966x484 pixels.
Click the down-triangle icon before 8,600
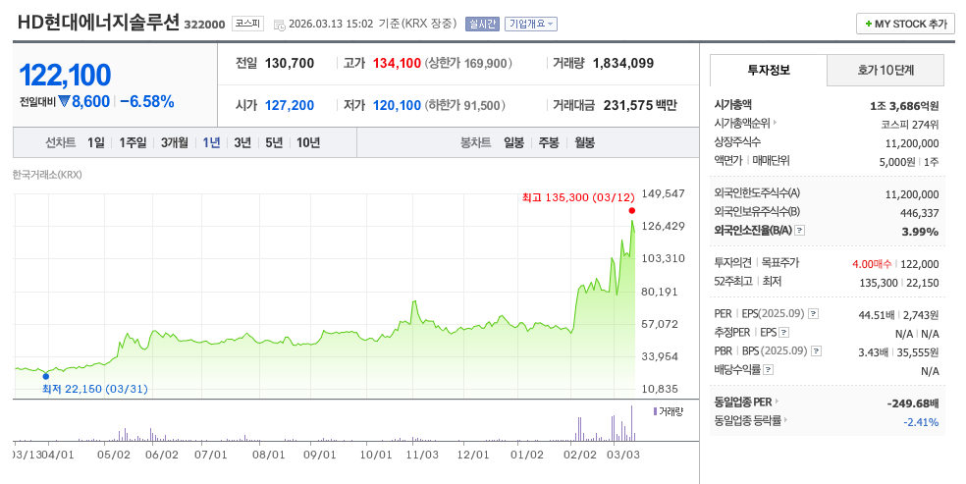click(x=64, y=101)
